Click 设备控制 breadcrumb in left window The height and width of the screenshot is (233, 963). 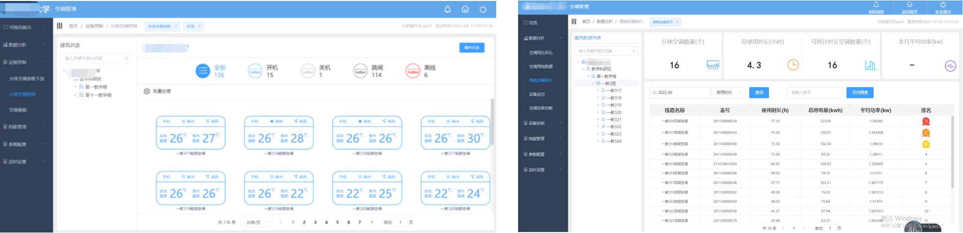pos(94,26)
